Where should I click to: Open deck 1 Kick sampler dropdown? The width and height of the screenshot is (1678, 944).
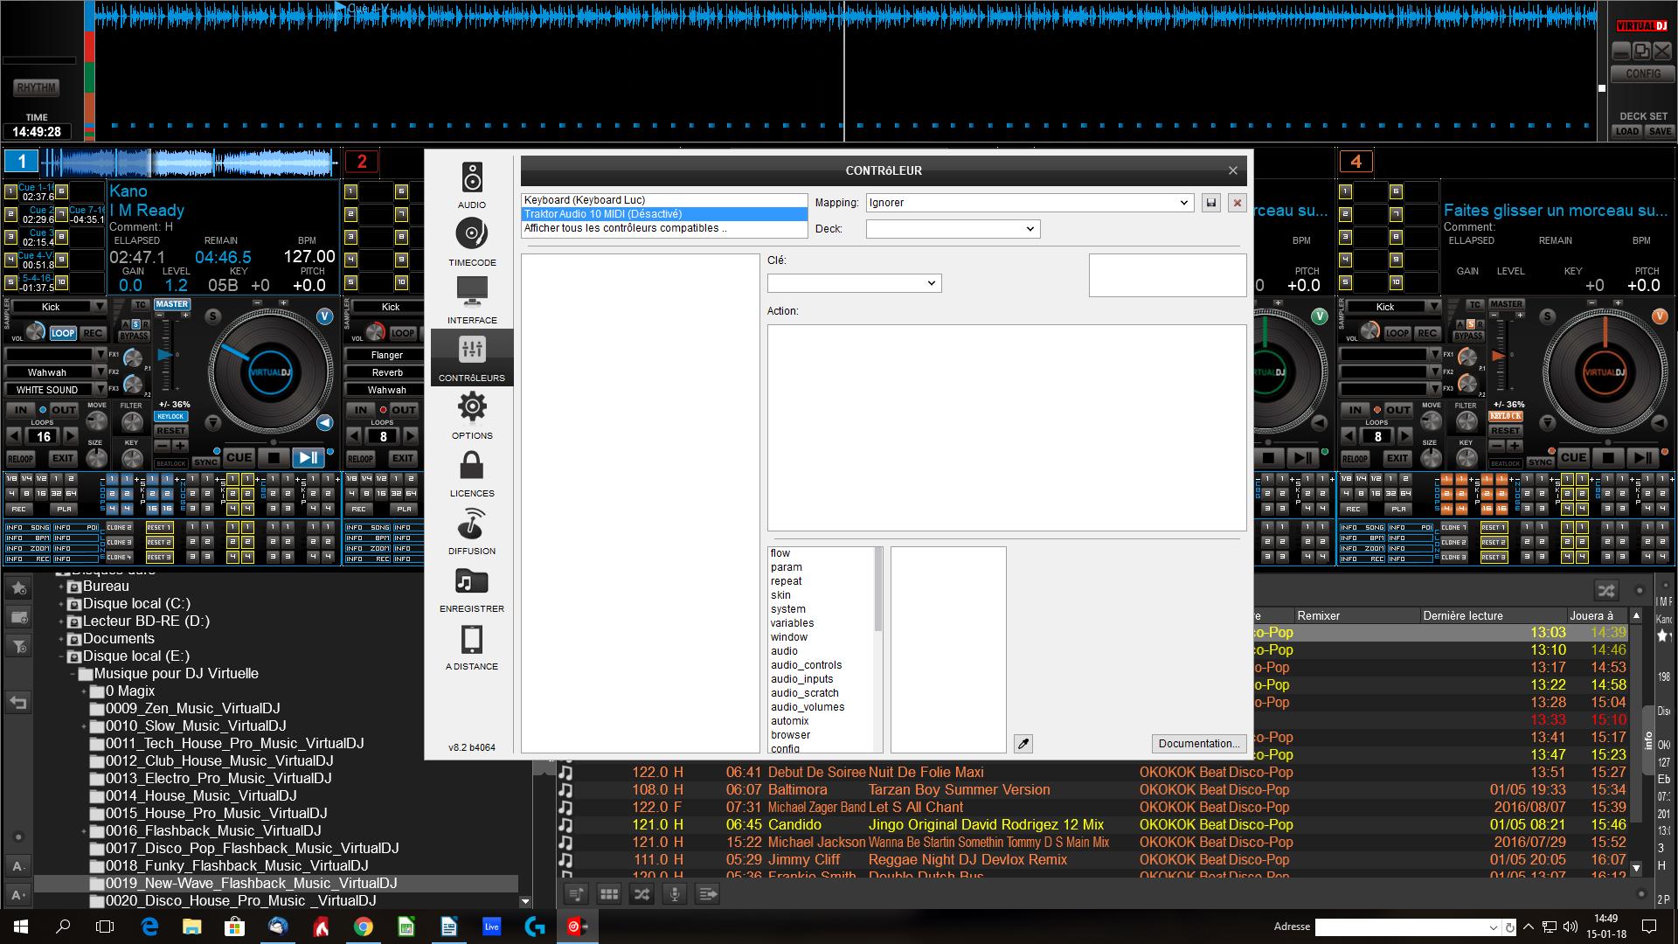point(57,307)
